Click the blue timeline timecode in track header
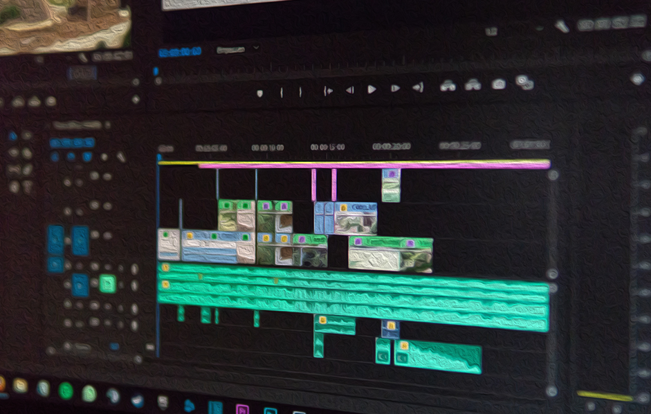 [71, 142]
